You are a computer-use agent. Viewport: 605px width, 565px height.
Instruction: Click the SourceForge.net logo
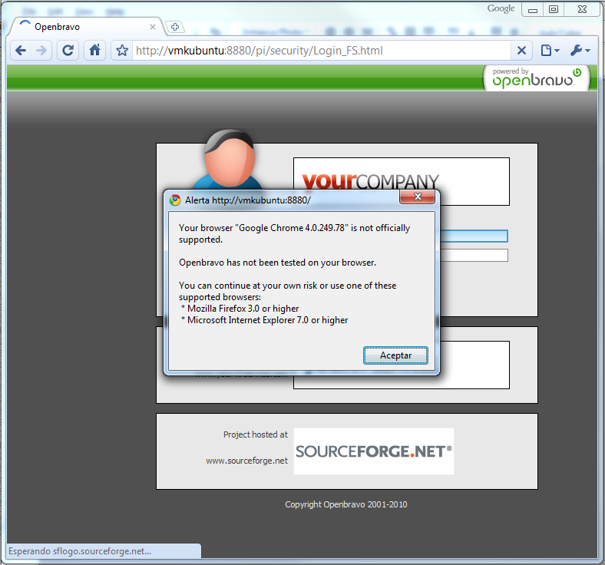pyautogui.click(x=373, y=451)
